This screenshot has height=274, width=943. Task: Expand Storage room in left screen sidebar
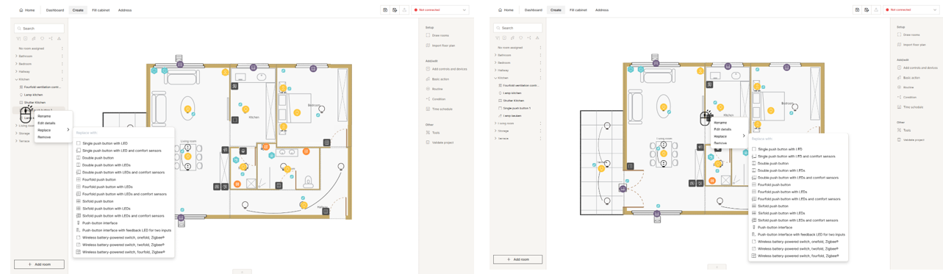click(x=16, y=134)
